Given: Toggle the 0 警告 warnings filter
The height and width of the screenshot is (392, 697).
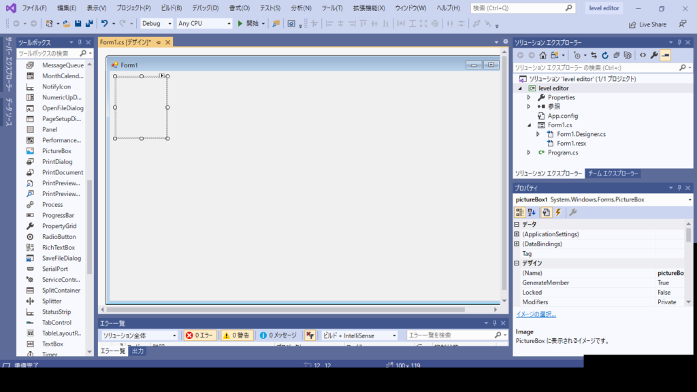Looking at the screenshot, I should [x=236, y=336].
